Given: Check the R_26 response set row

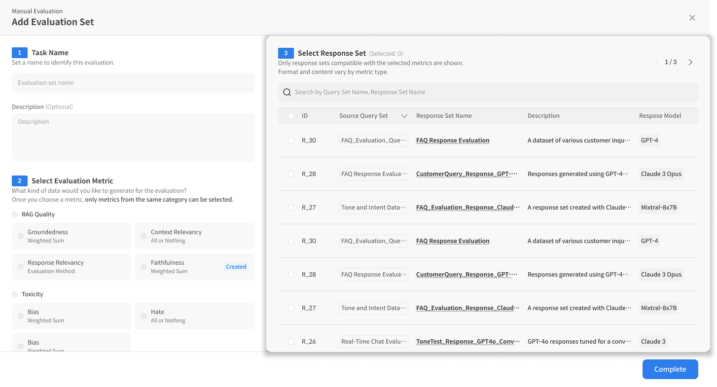Looking at the screenshot, I should pos(291,342).
